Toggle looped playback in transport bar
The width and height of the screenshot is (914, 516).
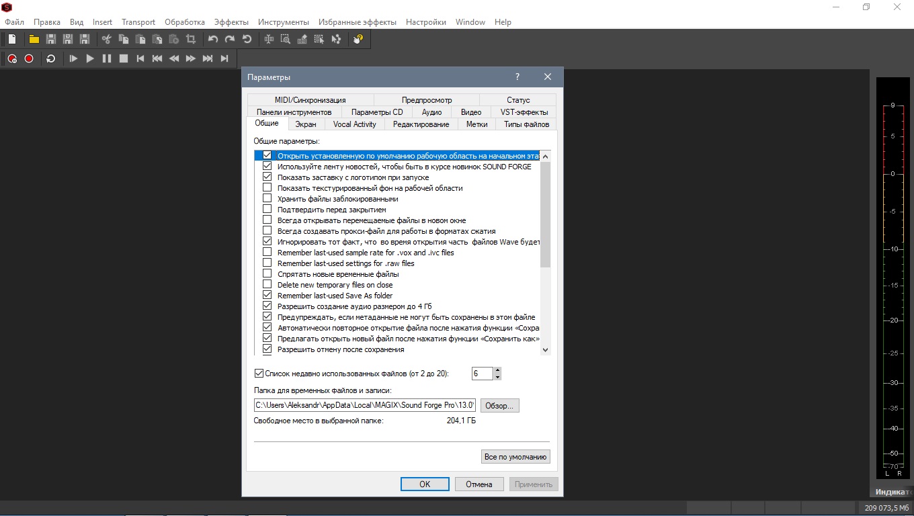click(x=50, y=58)
